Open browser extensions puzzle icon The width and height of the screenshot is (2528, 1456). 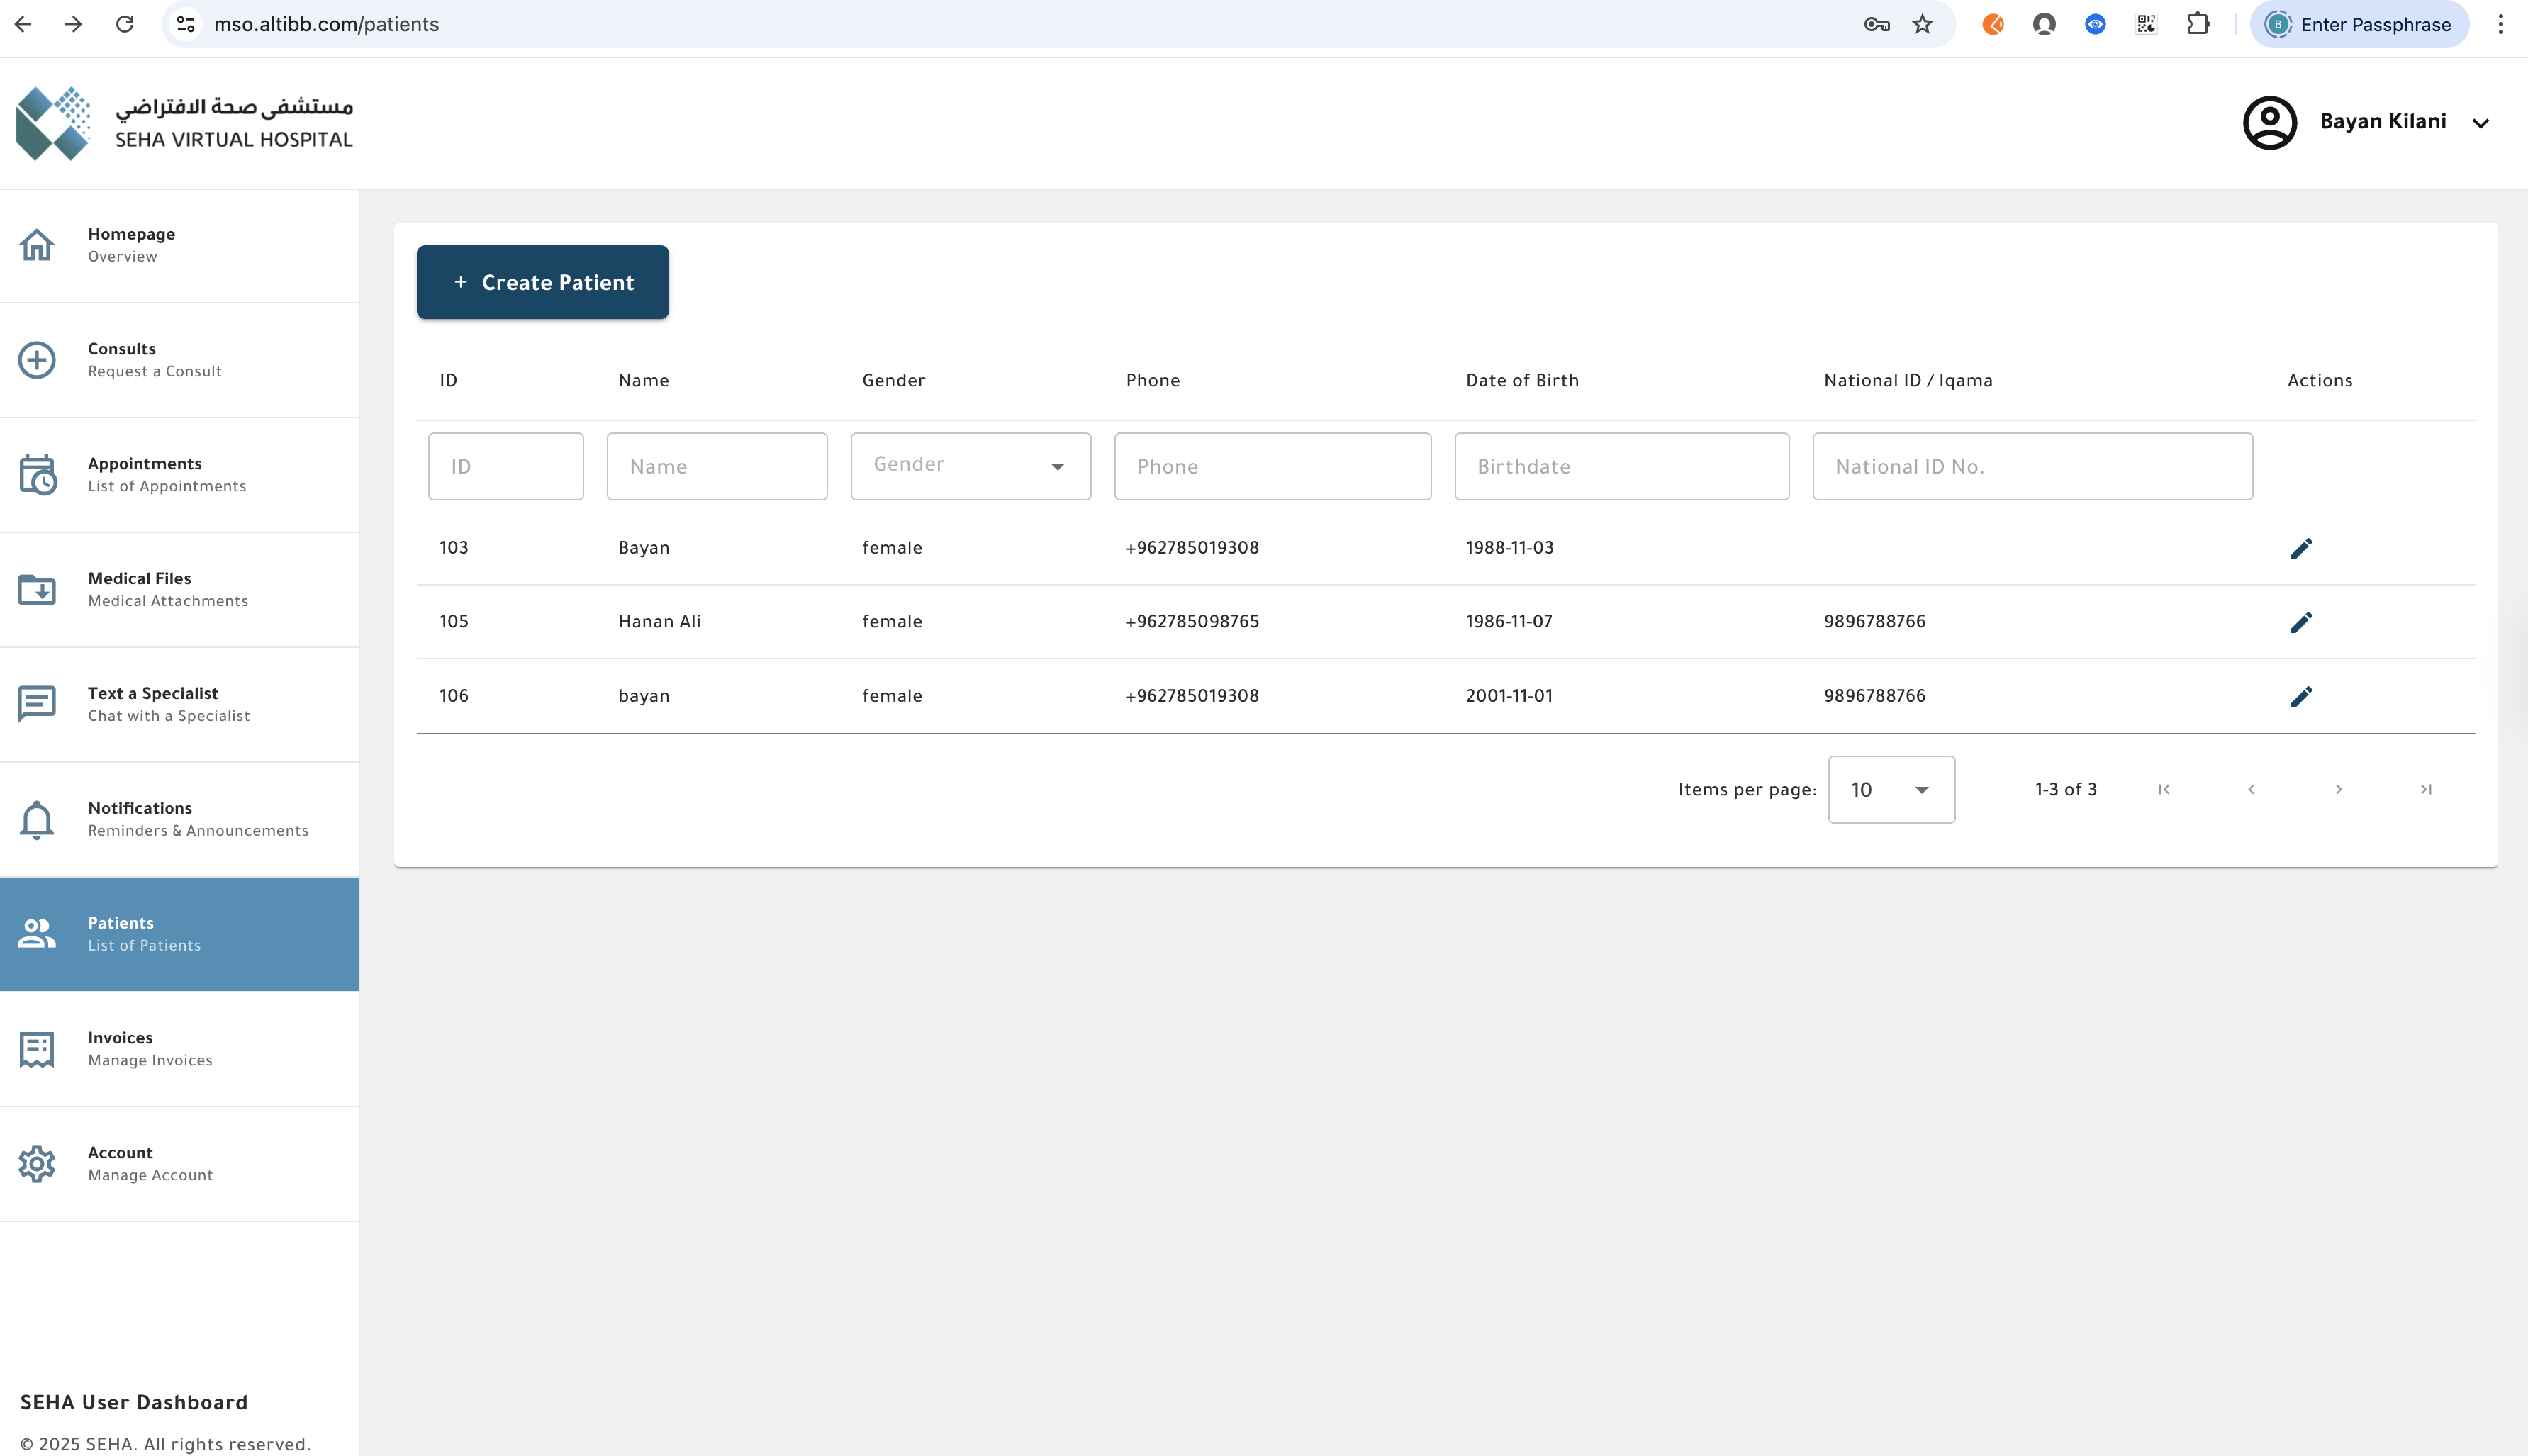(2197, 24)
